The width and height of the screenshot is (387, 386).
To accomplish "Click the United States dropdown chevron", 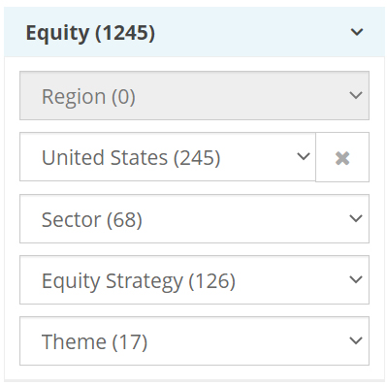I will coord(304,157).
